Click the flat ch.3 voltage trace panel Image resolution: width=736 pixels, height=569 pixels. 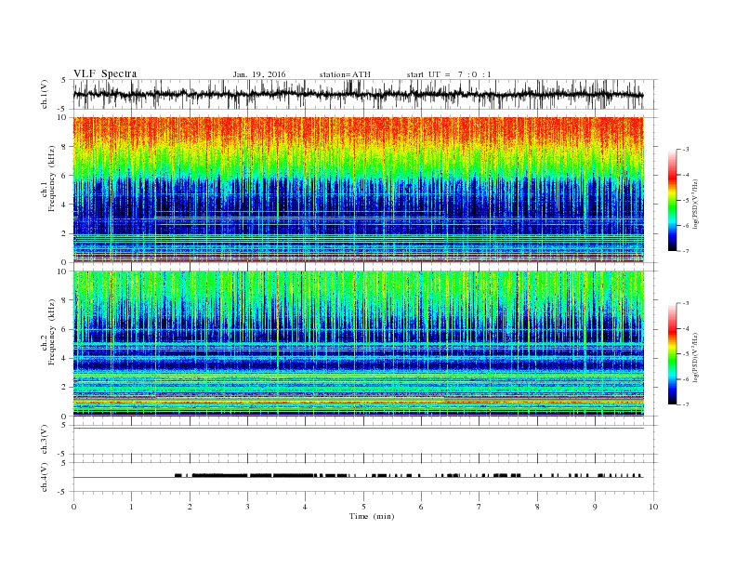coord(365,440)
